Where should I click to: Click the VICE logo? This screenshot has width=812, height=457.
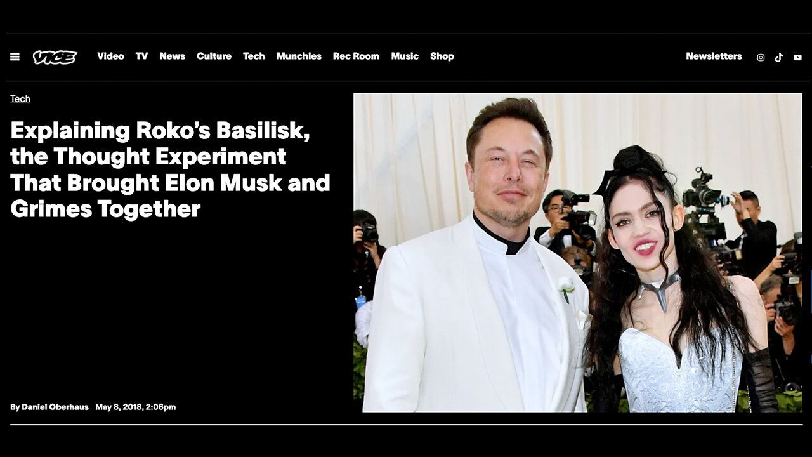pyautogui.click(x=55, y=56)
